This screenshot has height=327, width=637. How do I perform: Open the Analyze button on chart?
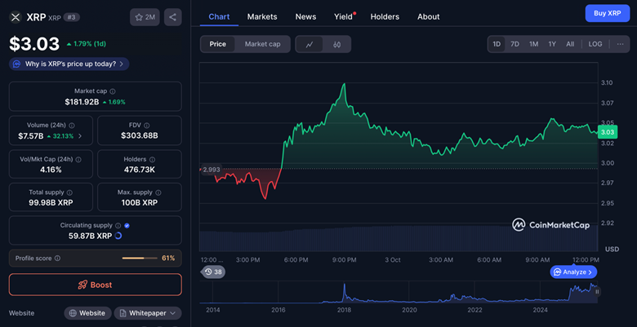(x=574, y=272)
